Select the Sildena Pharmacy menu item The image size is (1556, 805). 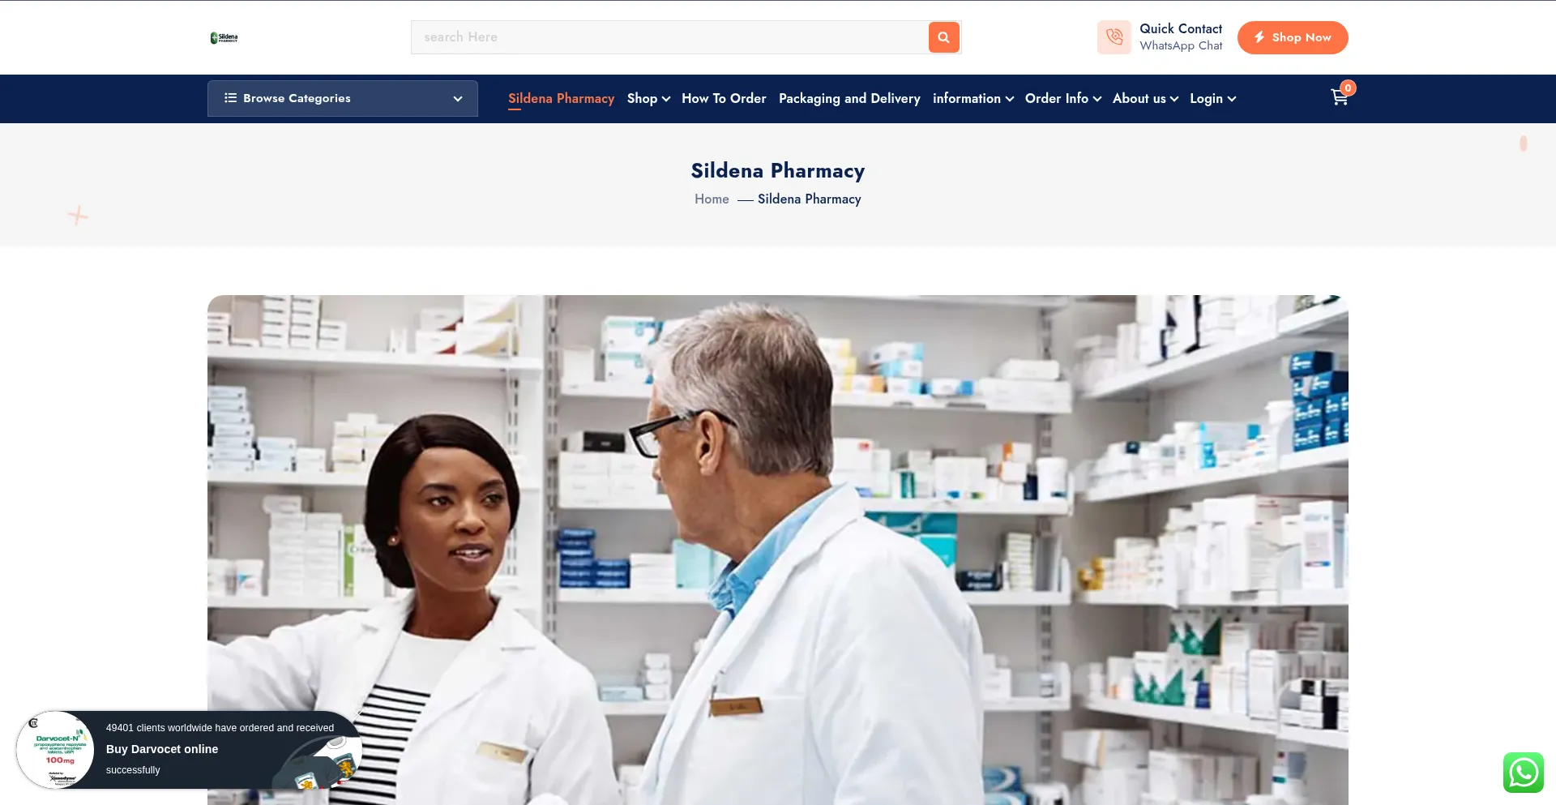(x=561, y=98)
